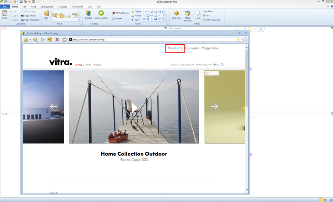The image size is (334, 202).
Task: Click the Shapes button
Action: point(117,19)
